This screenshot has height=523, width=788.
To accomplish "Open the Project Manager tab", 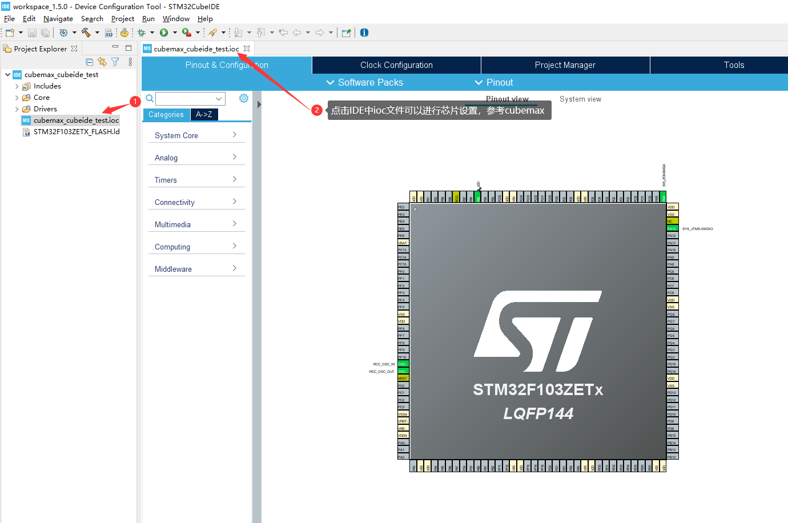I will point(565,65).
